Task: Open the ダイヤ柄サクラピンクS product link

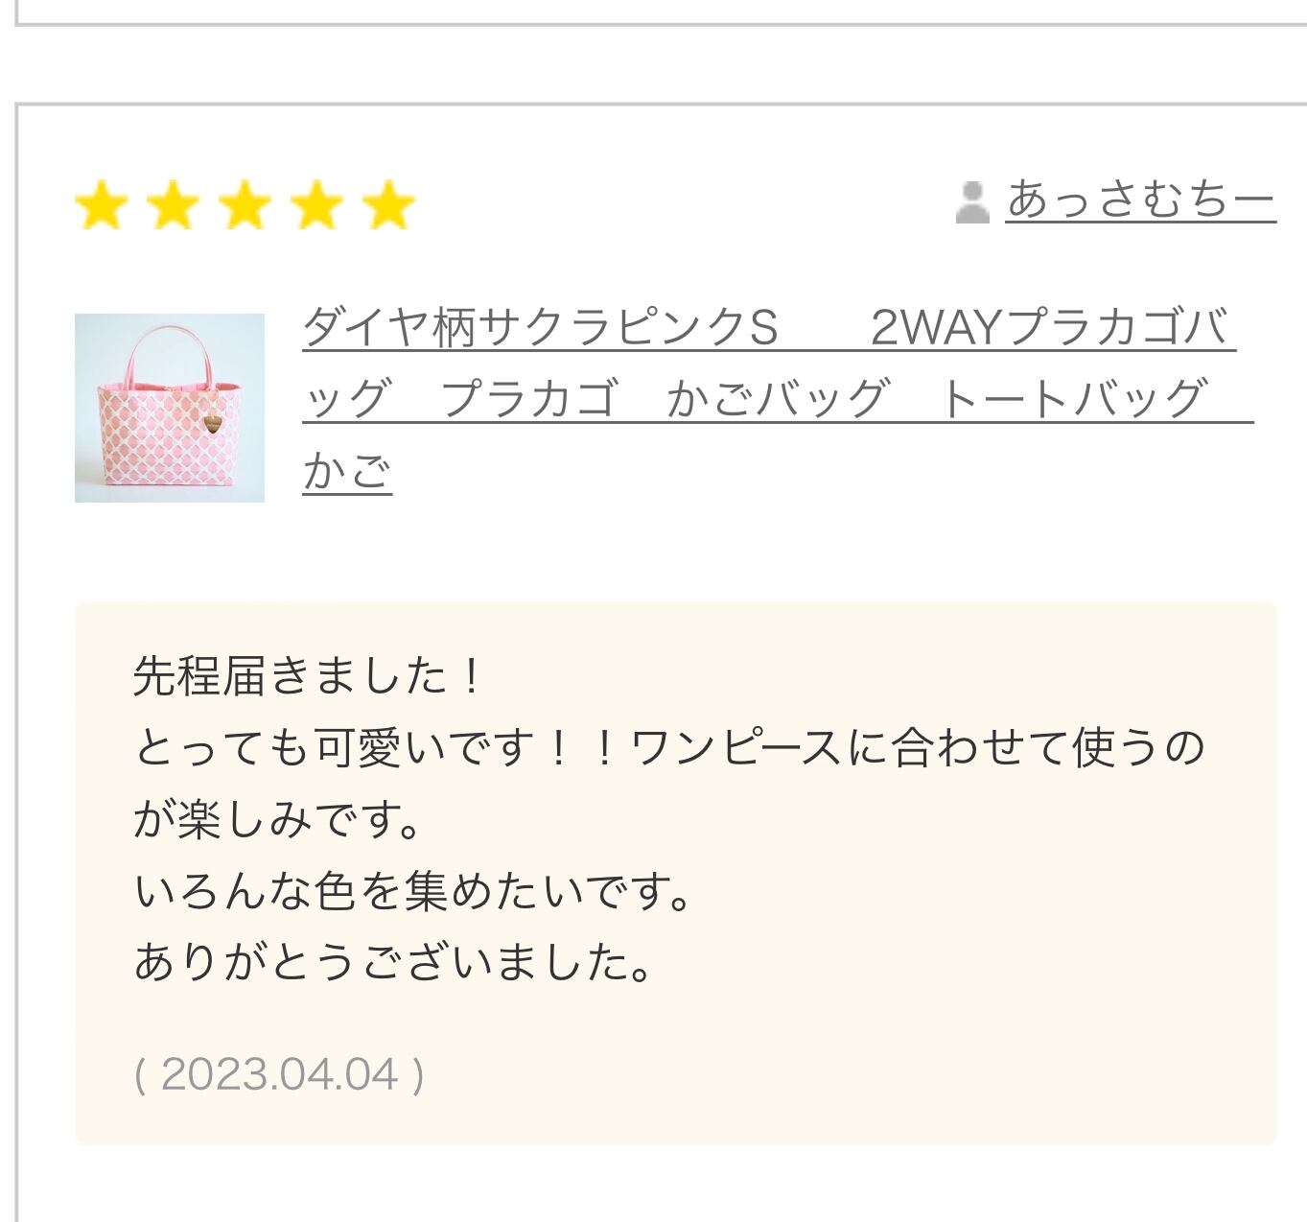Action: [x=540, y=328]
